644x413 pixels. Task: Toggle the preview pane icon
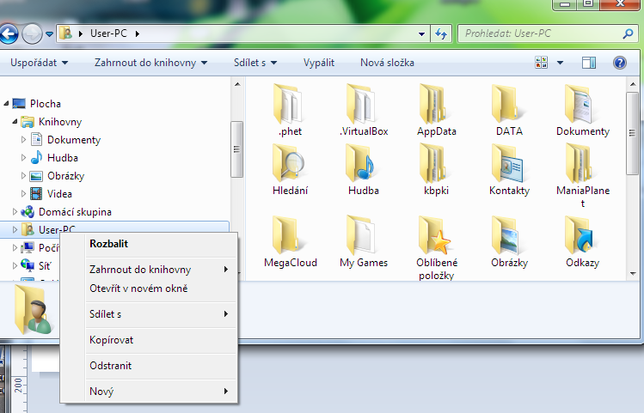coord(589,63)
